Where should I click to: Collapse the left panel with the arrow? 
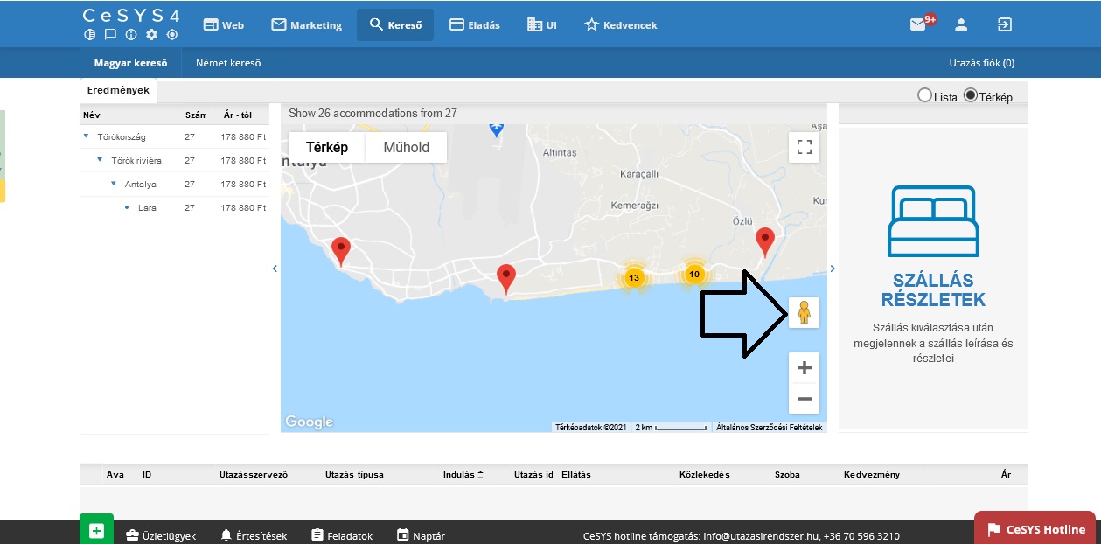point(275,269)
